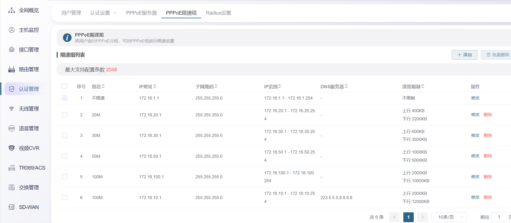511x223 pixels.
Task: Click the 主机监控 host monitor icon
Action: [x=12, y=30]
